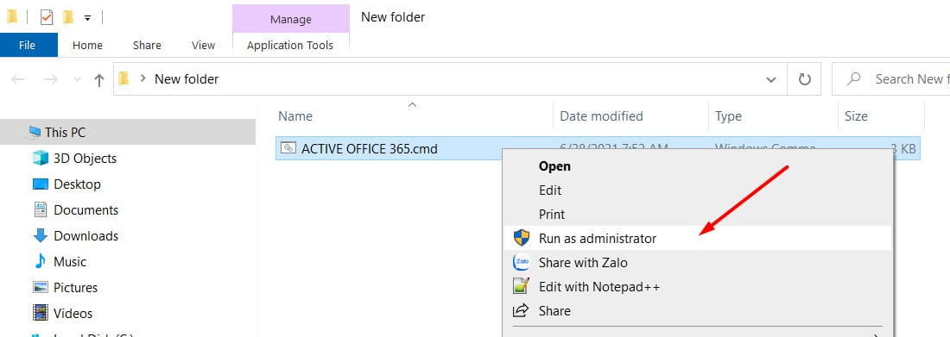
Task: Click the Documents page icon
Action: (x=40, y=210)
